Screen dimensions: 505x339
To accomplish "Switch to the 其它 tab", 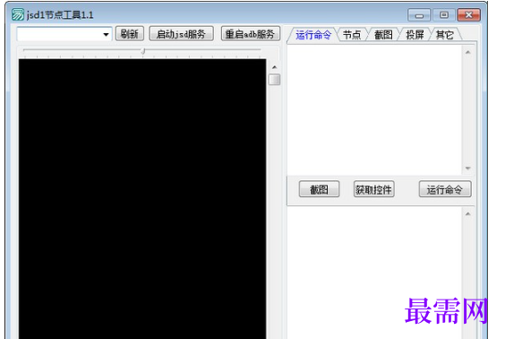I will (x=445, y=34).
